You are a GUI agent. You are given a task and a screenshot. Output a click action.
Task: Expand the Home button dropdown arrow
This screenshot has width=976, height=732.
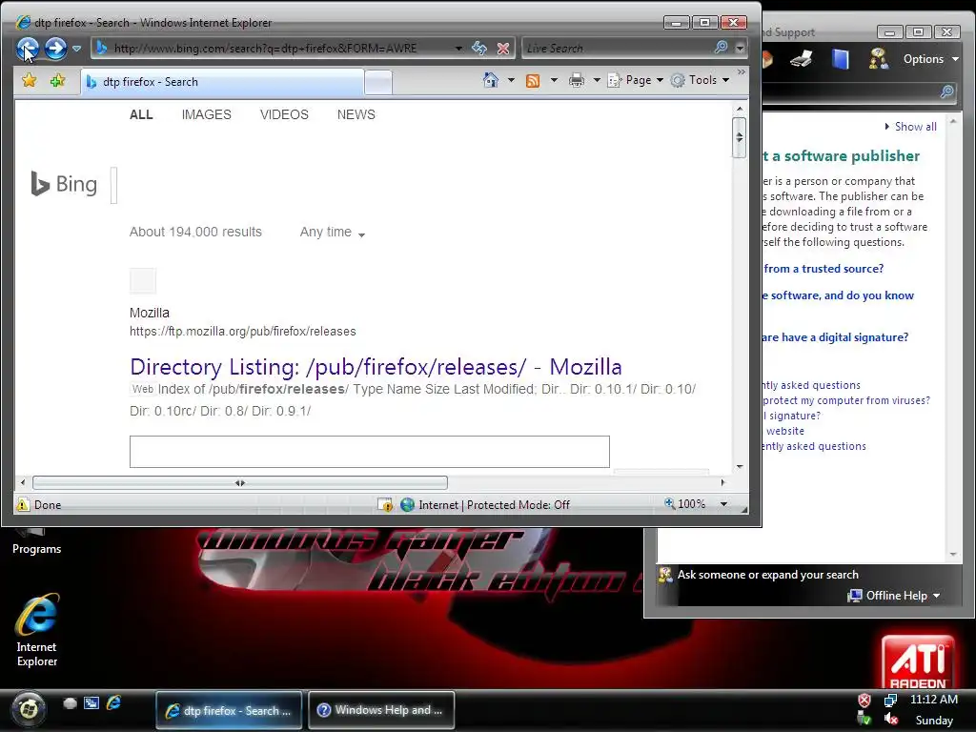[511, 80]
